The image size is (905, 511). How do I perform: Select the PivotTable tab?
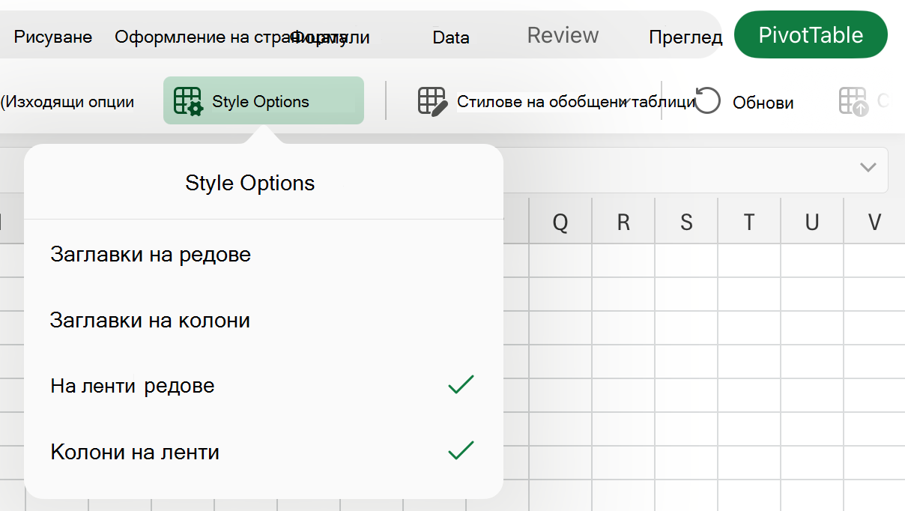811,34
